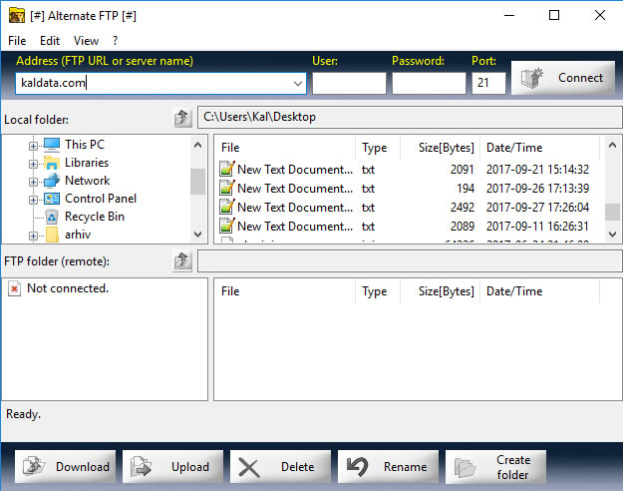Expand the This PC tree node
Viewport: 623px width, 491px height.
[x=33, y=146]
